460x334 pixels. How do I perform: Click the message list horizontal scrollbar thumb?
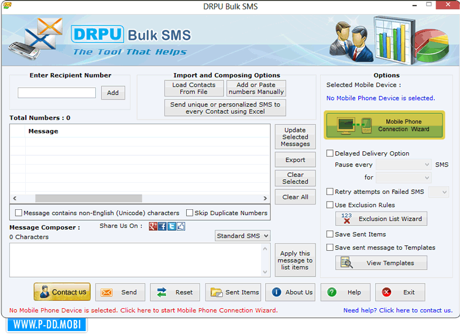click(88, 198)
